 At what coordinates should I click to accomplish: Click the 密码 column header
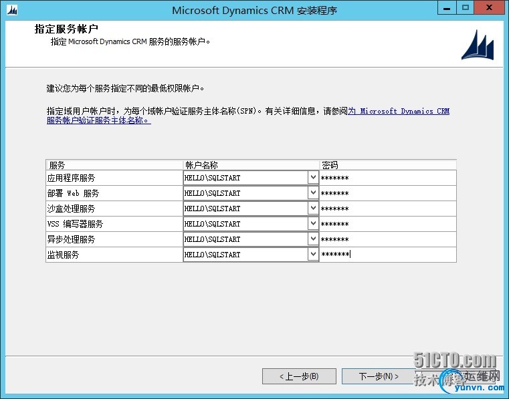coord(388,165)
